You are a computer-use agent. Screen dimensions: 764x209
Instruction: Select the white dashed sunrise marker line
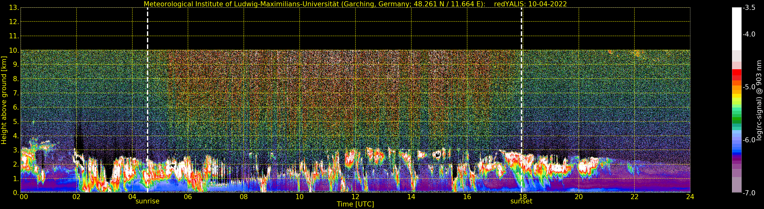147,100
